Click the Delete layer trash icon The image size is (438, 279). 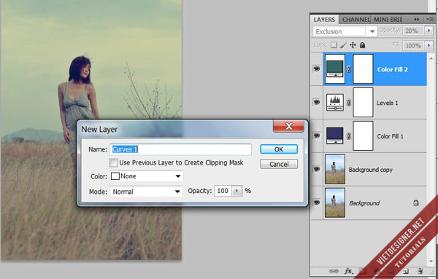pos(420,271)
